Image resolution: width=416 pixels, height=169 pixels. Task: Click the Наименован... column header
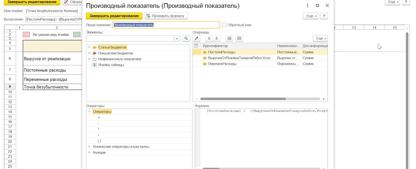point(288,46)
